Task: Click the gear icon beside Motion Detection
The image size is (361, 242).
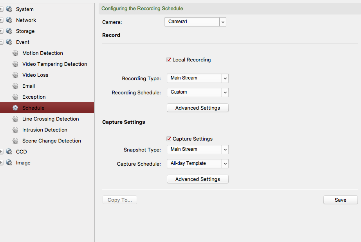Action: [15, 53]
